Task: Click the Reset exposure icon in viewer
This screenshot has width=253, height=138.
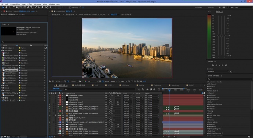Action: tap(141, 81)
